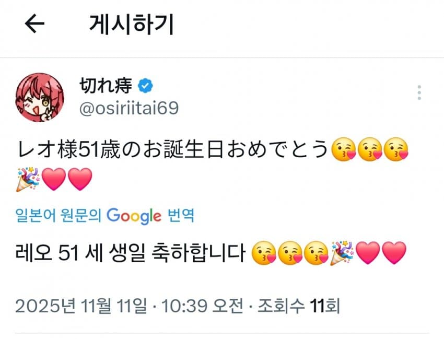Click party popper emoji in Korean translation

[342, 255]
